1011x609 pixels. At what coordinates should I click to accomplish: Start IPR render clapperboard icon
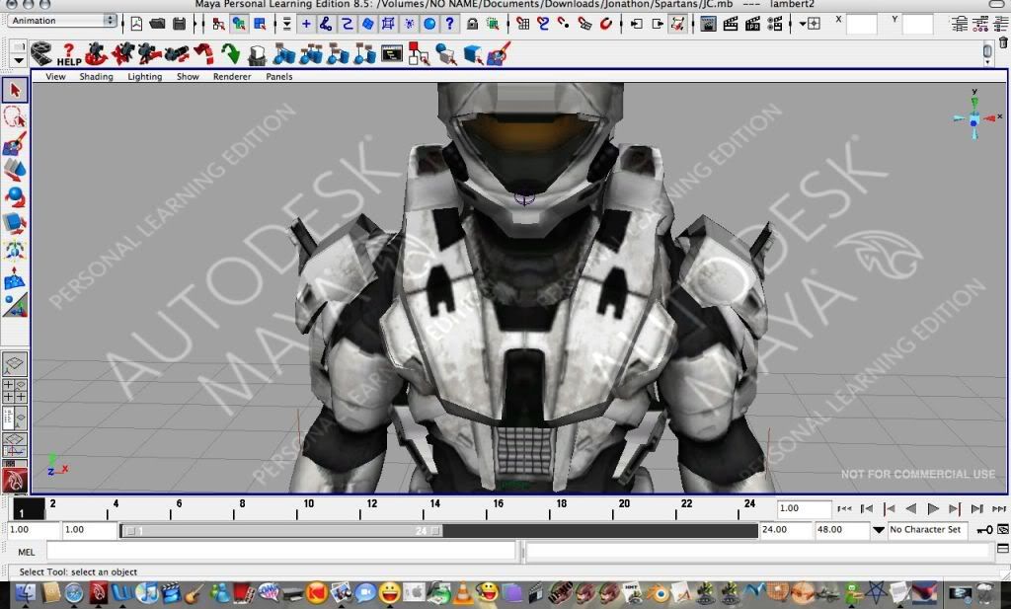click(x=752, y=24)
